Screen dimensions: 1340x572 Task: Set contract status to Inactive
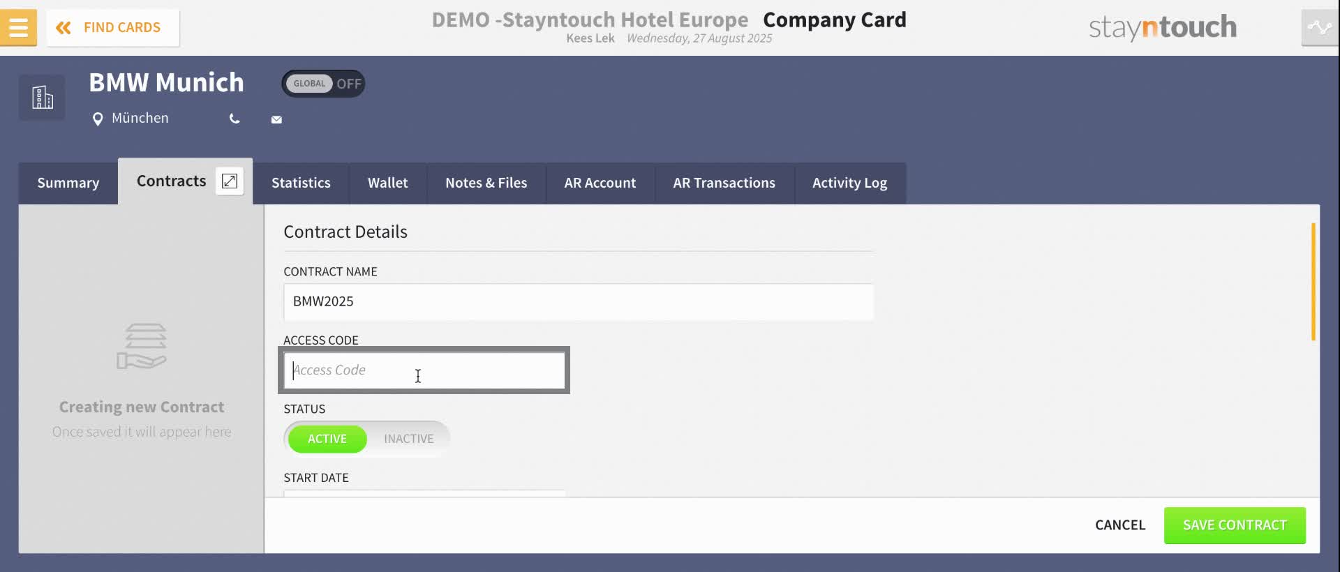(409, 439)
